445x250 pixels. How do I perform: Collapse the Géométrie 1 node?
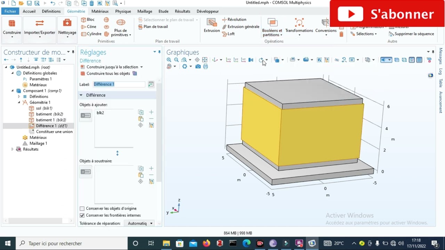[x=19, y=102]
